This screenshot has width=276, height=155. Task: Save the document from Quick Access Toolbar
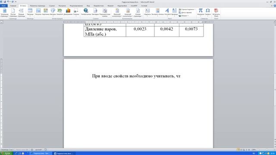click(5, 2)
